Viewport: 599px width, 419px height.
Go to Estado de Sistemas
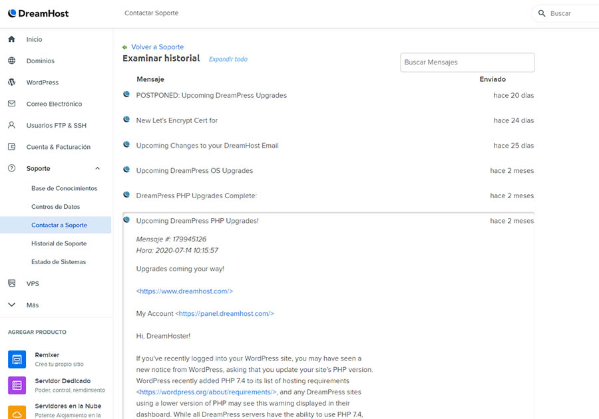click(x=59, y=262)
